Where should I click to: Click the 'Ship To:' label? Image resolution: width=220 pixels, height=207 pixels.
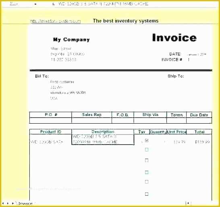tap(176, 76)
